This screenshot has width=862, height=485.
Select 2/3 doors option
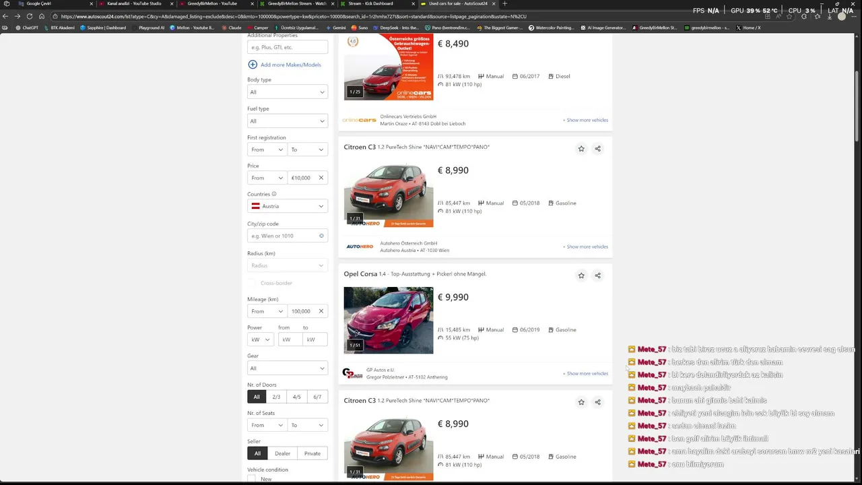[x=276, y=397]
